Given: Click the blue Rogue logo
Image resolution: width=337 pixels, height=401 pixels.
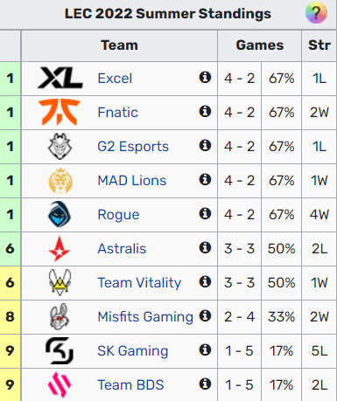Looking at the screenshot, I should tap(60, 214).
